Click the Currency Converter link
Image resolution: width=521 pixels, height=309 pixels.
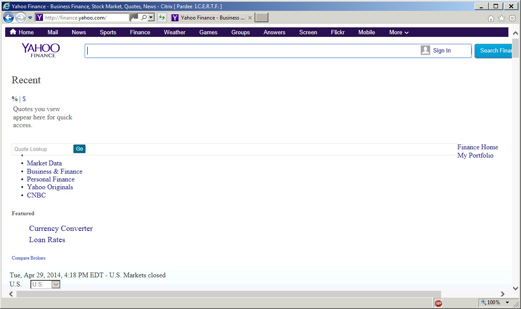point(61,229)
